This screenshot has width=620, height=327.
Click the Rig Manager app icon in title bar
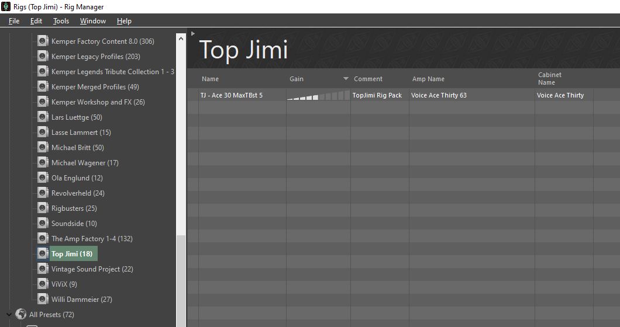pyautogui.click(x=6, y=6)
